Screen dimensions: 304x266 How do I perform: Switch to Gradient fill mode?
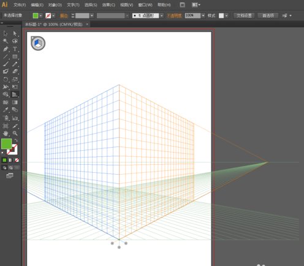pos(10,160)
